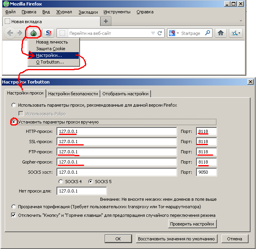Click the HTTP-прокси address field

pyautogui.click(x=117, y=131)
